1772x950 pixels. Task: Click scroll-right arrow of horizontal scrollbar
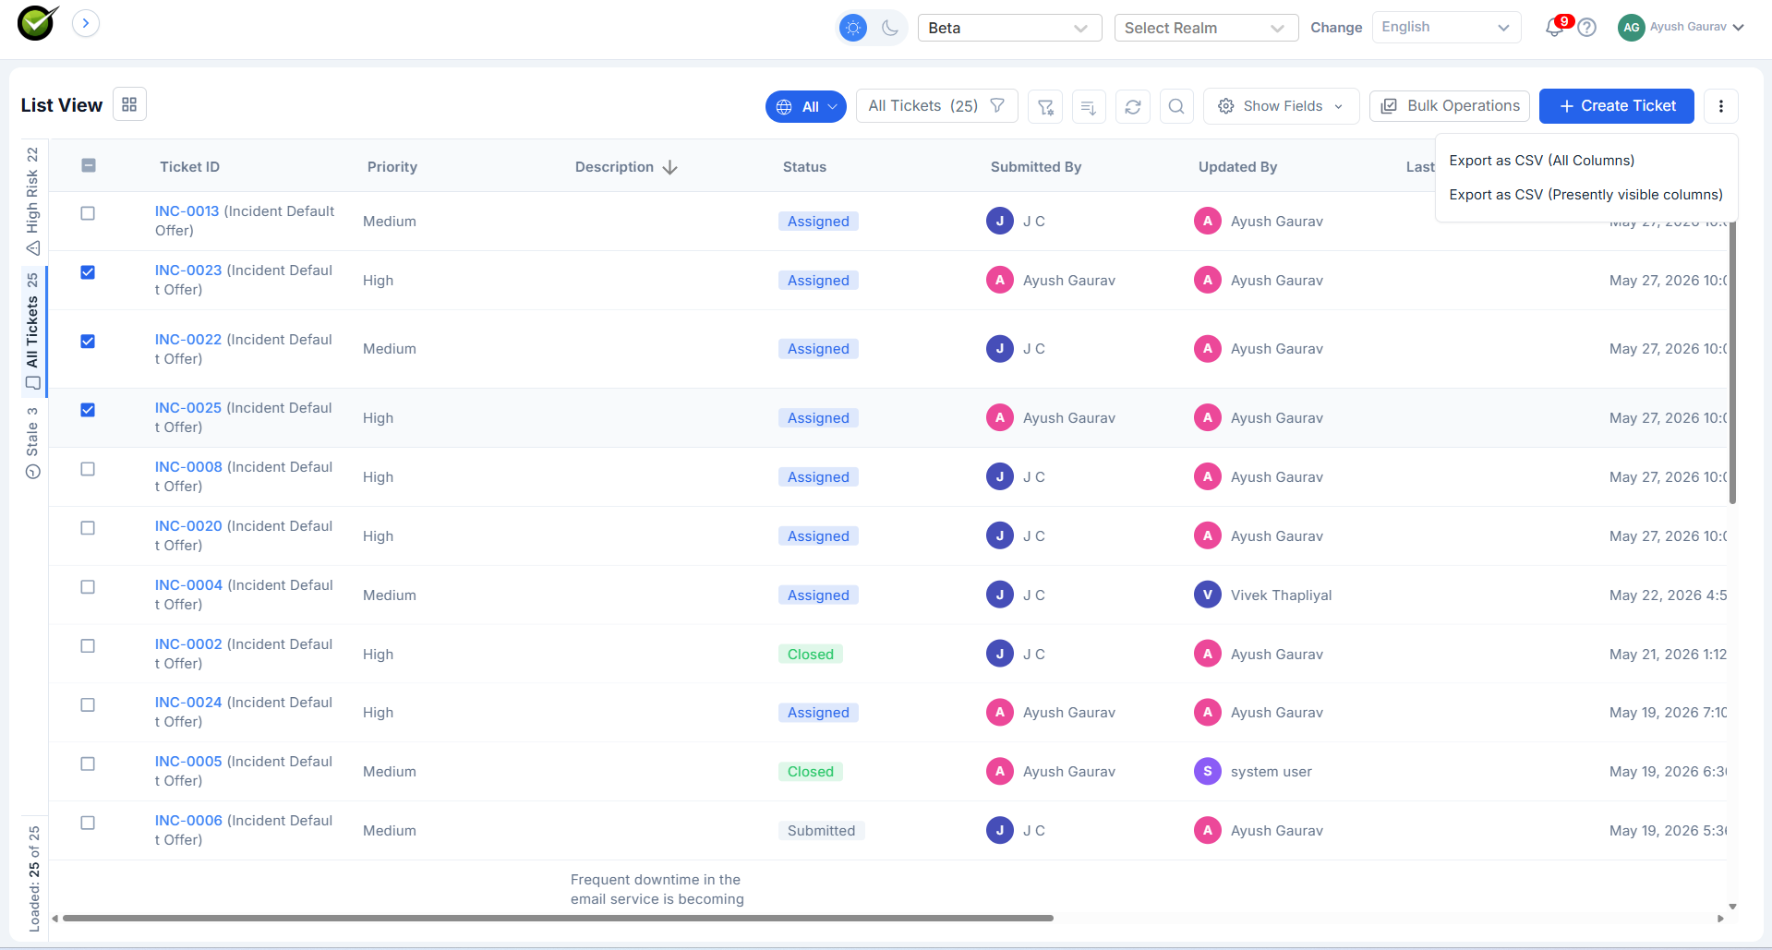coord(1720,919)
